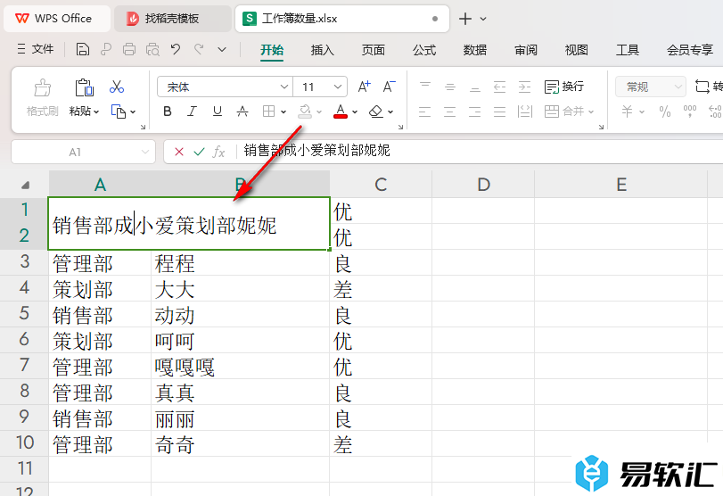This screenshot has height=496, width=723.
Task: Click the Save icon in quick toolbar
Action: pos(83,49)
